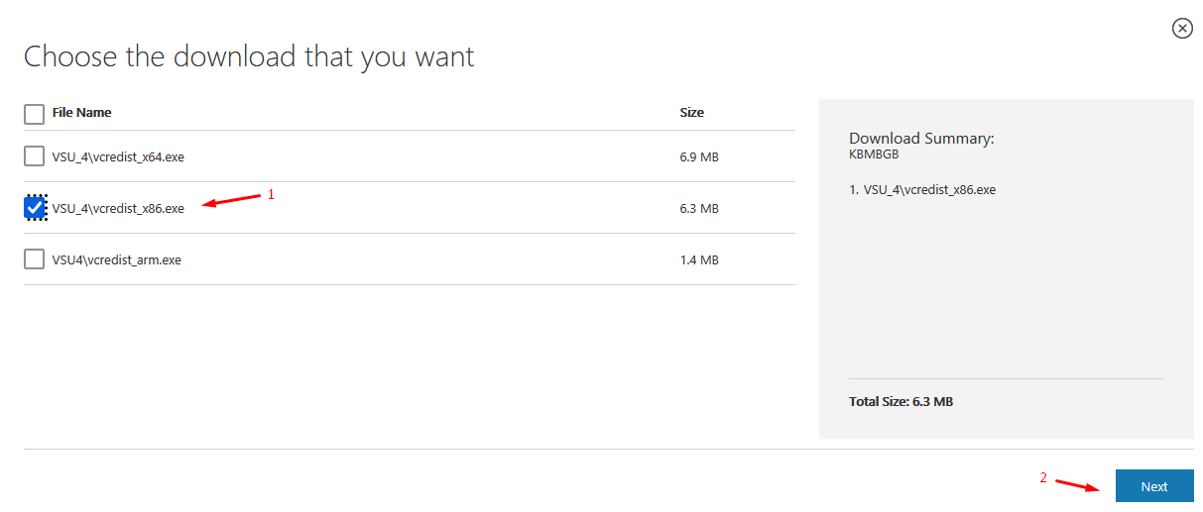This screenshot has width=1203, height=512.
Task: Check the vcredist_x64.exe checkbox
Action: click(x=35, y=156)
